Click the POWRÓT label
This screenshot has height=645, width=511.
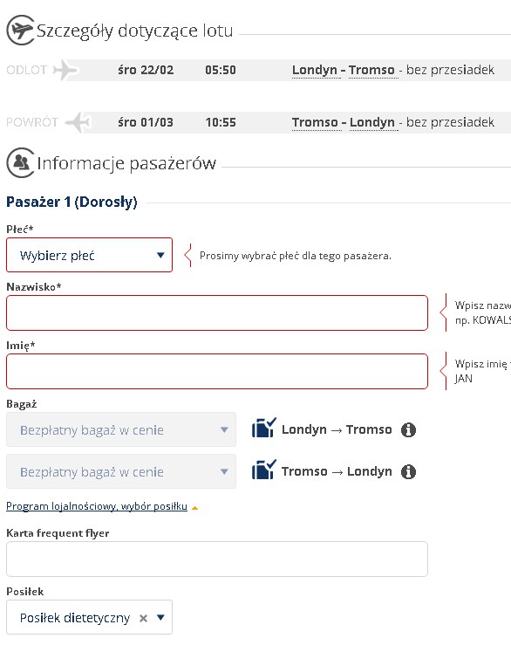32,122
